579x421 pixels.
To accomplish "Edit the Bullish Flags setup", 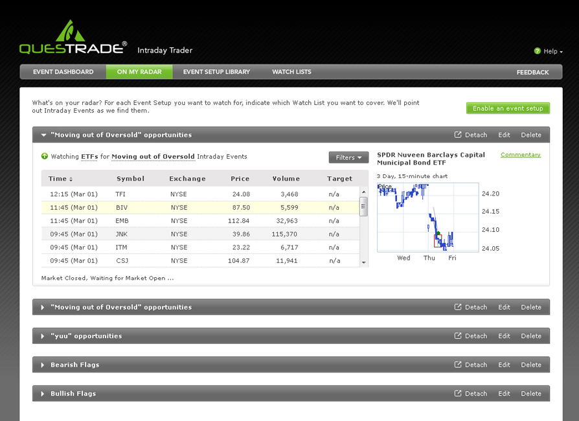I will [x=504, y=393].
